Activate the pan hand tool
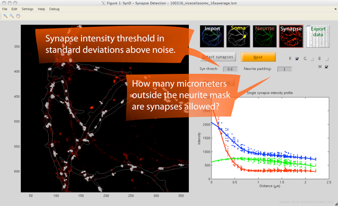This screenshot has width=338, height=206. coord(18,16)
